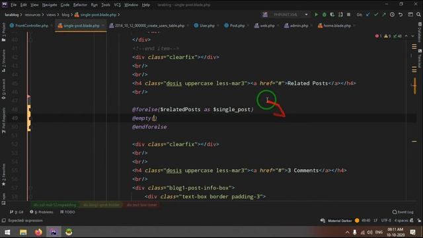Viewport: 423px width, 238px height.
Task: Close the single-post.blade.php tab
Action: click(x=103, y=26)
